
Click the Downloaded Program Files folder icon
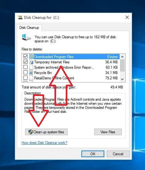coord(31,57)
